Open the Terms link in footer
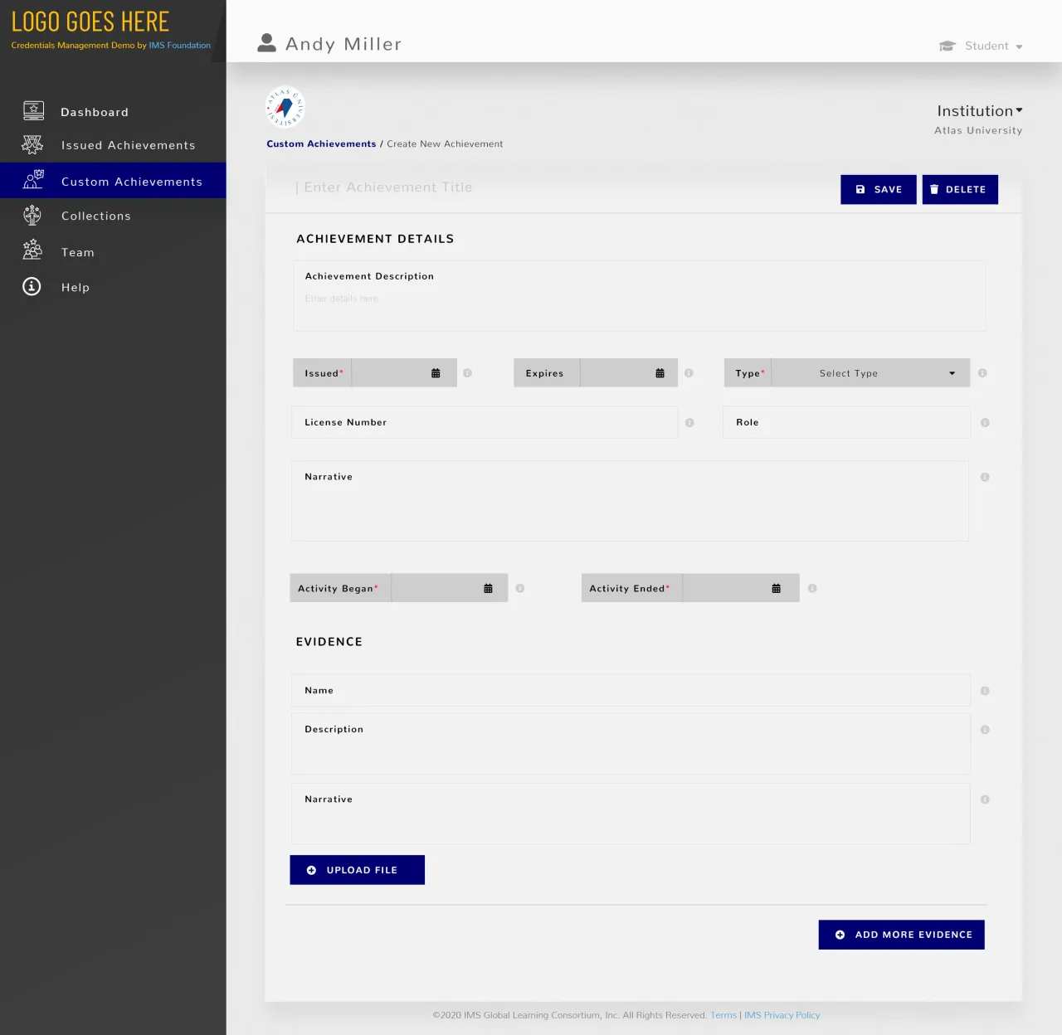Screen dimensions: 1062x1035 pyautogui.click(x=723, y=1015)
